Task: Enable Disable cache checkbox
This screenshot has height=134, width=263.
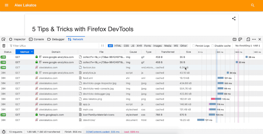Action: click(x=213, y=46)
